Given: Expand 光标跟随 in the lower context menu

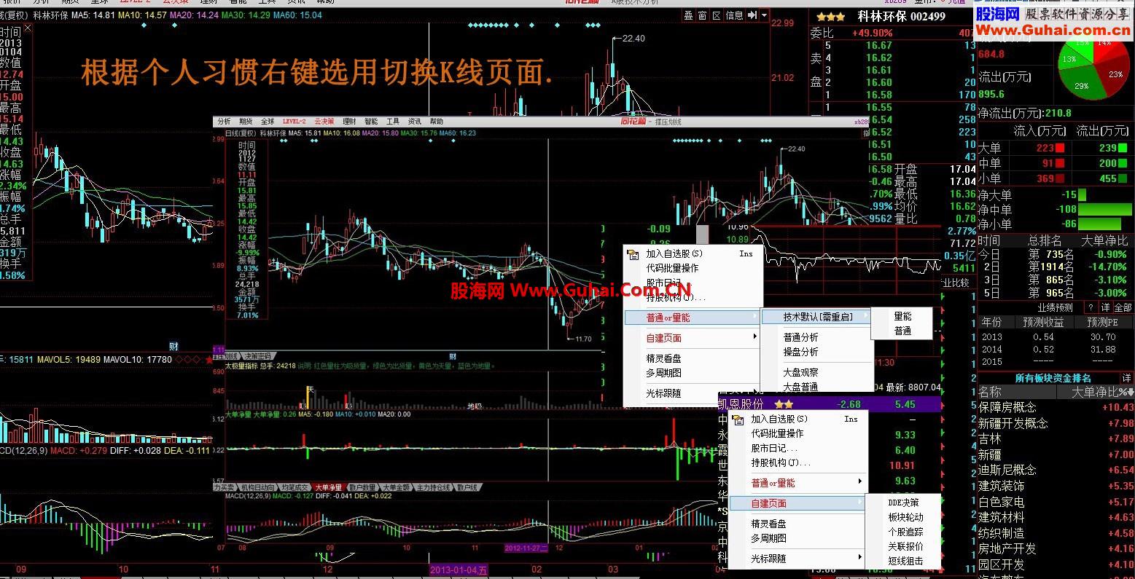Looking at the screenshot, I should (797, 559).
